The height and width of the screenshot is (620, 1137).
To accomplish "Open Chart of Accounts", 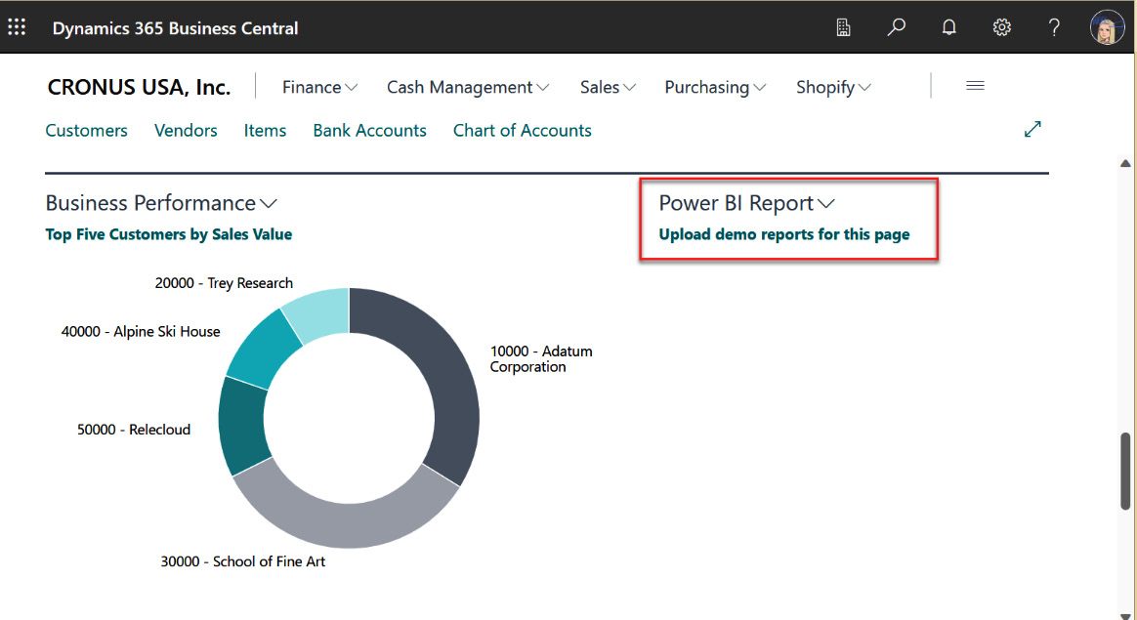I will [x=522, y=131].
